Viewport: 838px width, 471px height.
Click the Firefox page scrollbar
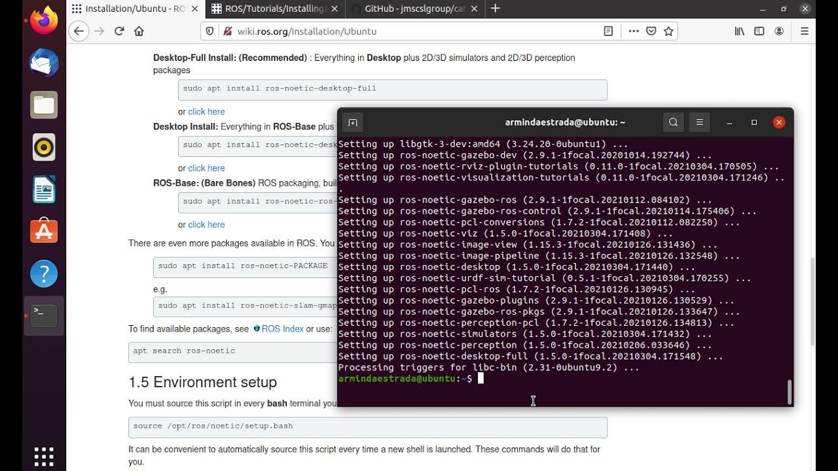tap(813, 302)
